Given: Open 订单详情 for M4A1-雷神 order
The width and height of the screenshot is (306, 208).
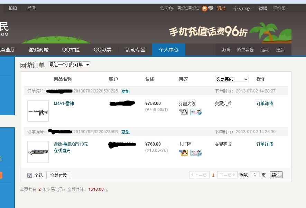Looking at the screenshot, I should (x=265, y=103).
